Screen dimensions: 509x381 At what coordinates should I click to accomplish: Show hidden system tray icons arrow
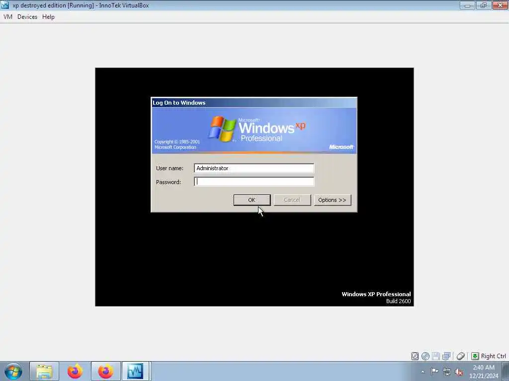423,372
